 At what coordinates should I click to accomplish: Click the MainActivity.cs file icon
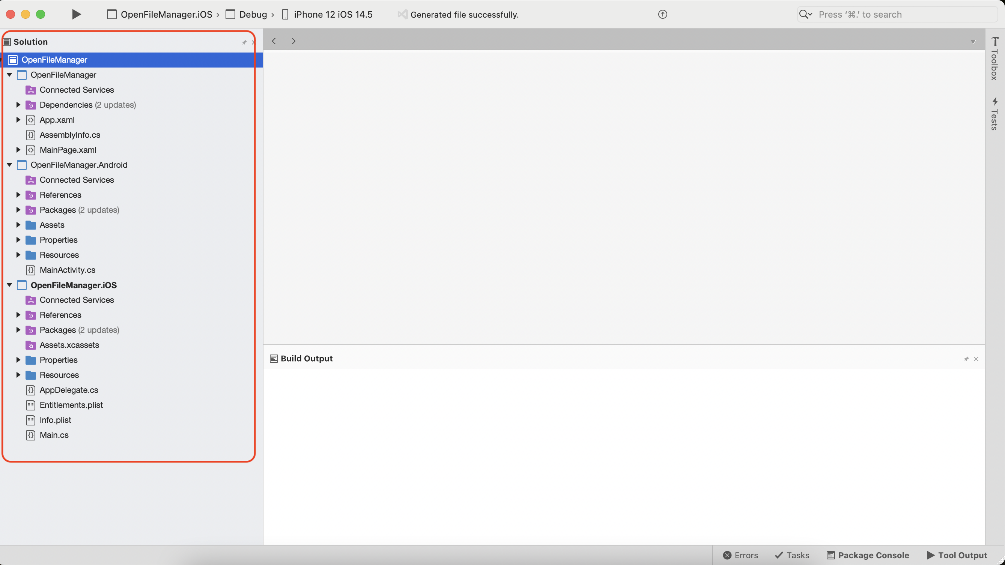pos(31,270)
